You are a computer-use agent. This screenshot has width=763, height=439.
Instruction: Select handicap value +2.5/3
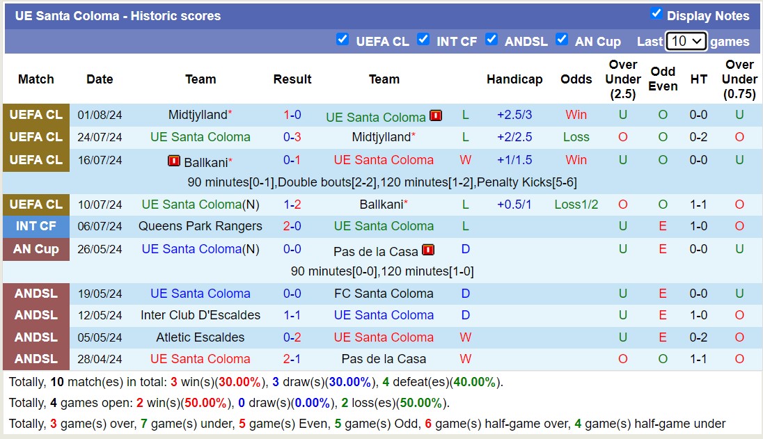514,115
